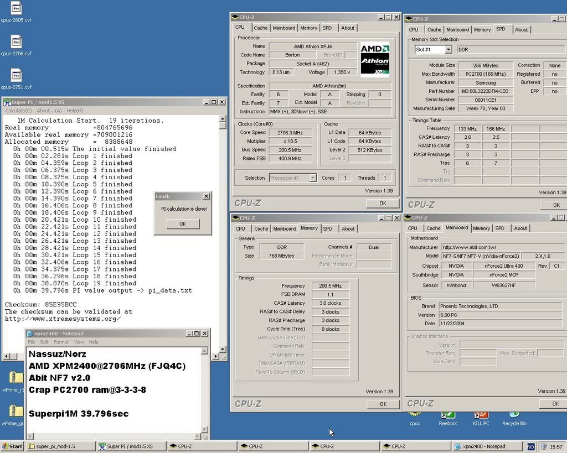Click Super PI vertical scrollbar down arrow
The image size is (567, 453).
pos(223,350)
